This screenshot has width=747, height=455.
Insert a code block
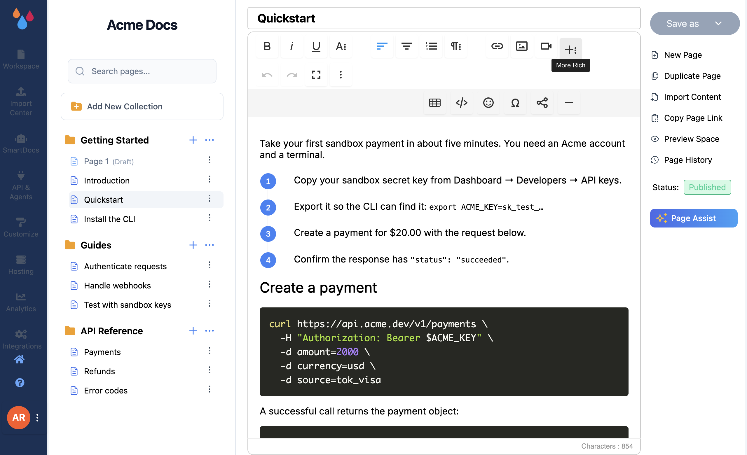click(x=461, y=103)
